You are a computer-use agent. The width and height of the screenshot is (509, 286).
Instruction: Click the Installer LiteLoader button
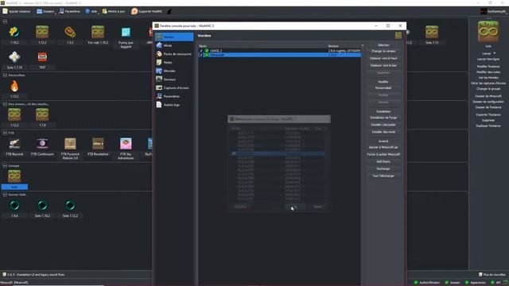coord(383,125)
